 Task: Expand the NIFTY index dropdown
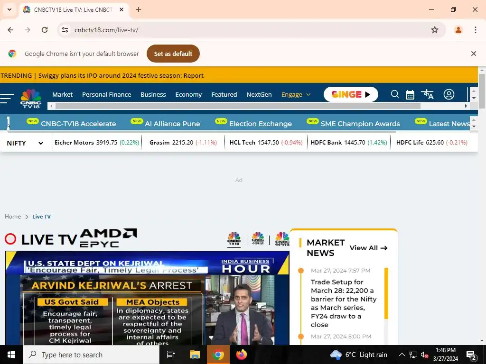point(25,143)
